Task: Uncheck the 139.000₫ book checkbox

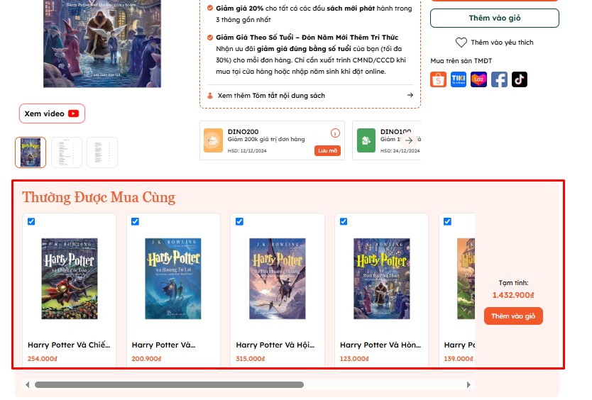Action: point(447,221)
